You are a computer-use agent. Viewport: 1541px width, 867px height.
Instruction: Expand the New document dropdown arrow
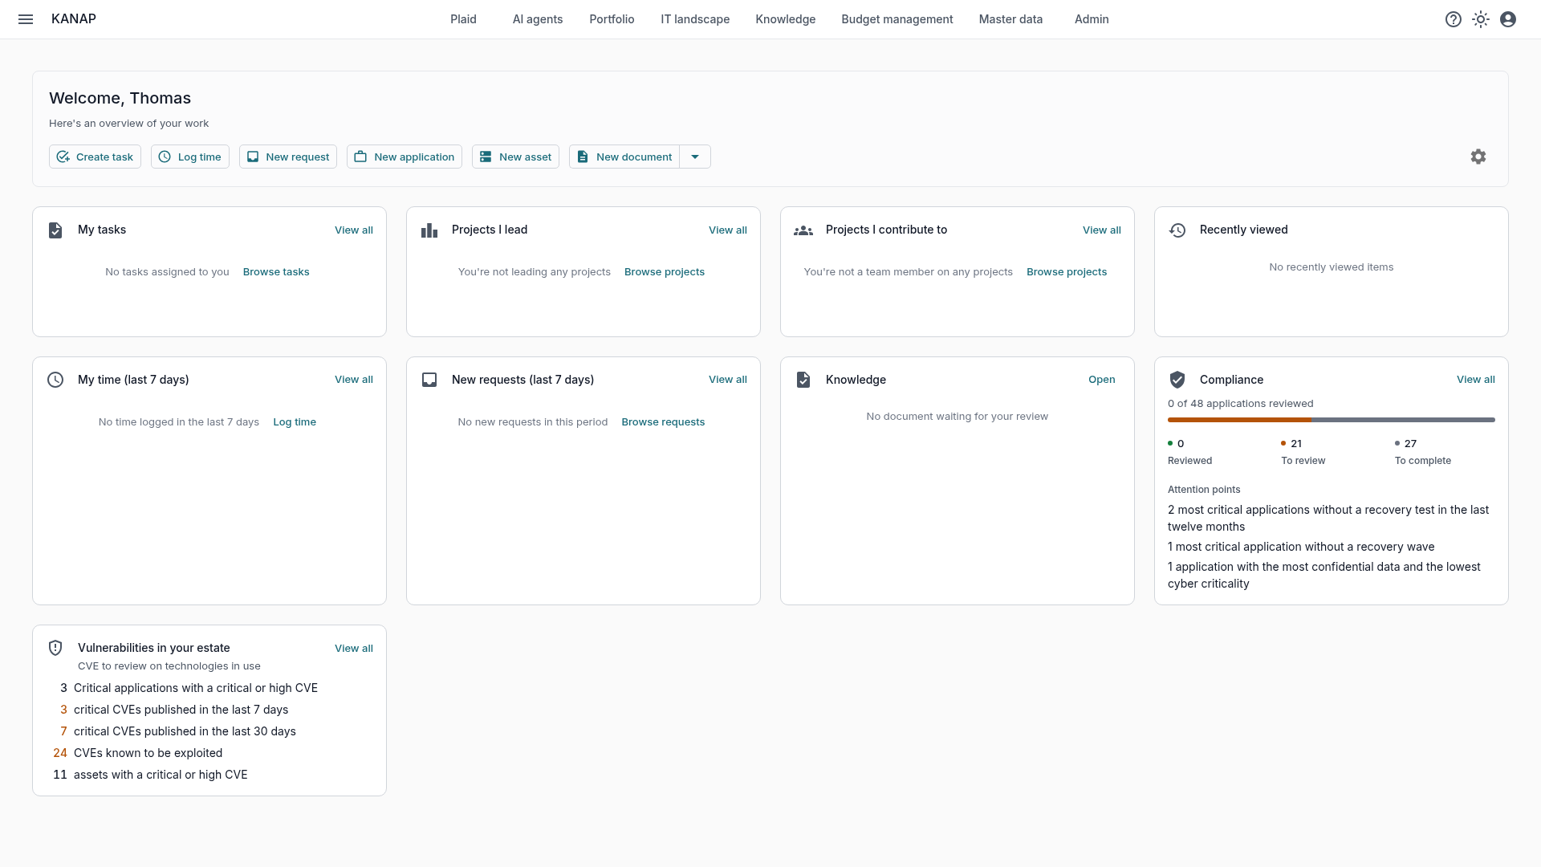click(695, 157)
